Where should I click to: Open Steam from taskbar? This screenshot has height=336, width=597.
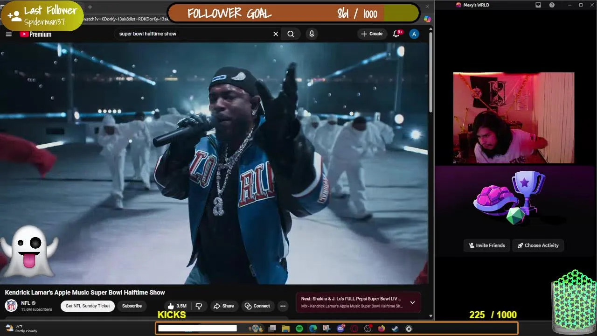click(395, 329)
